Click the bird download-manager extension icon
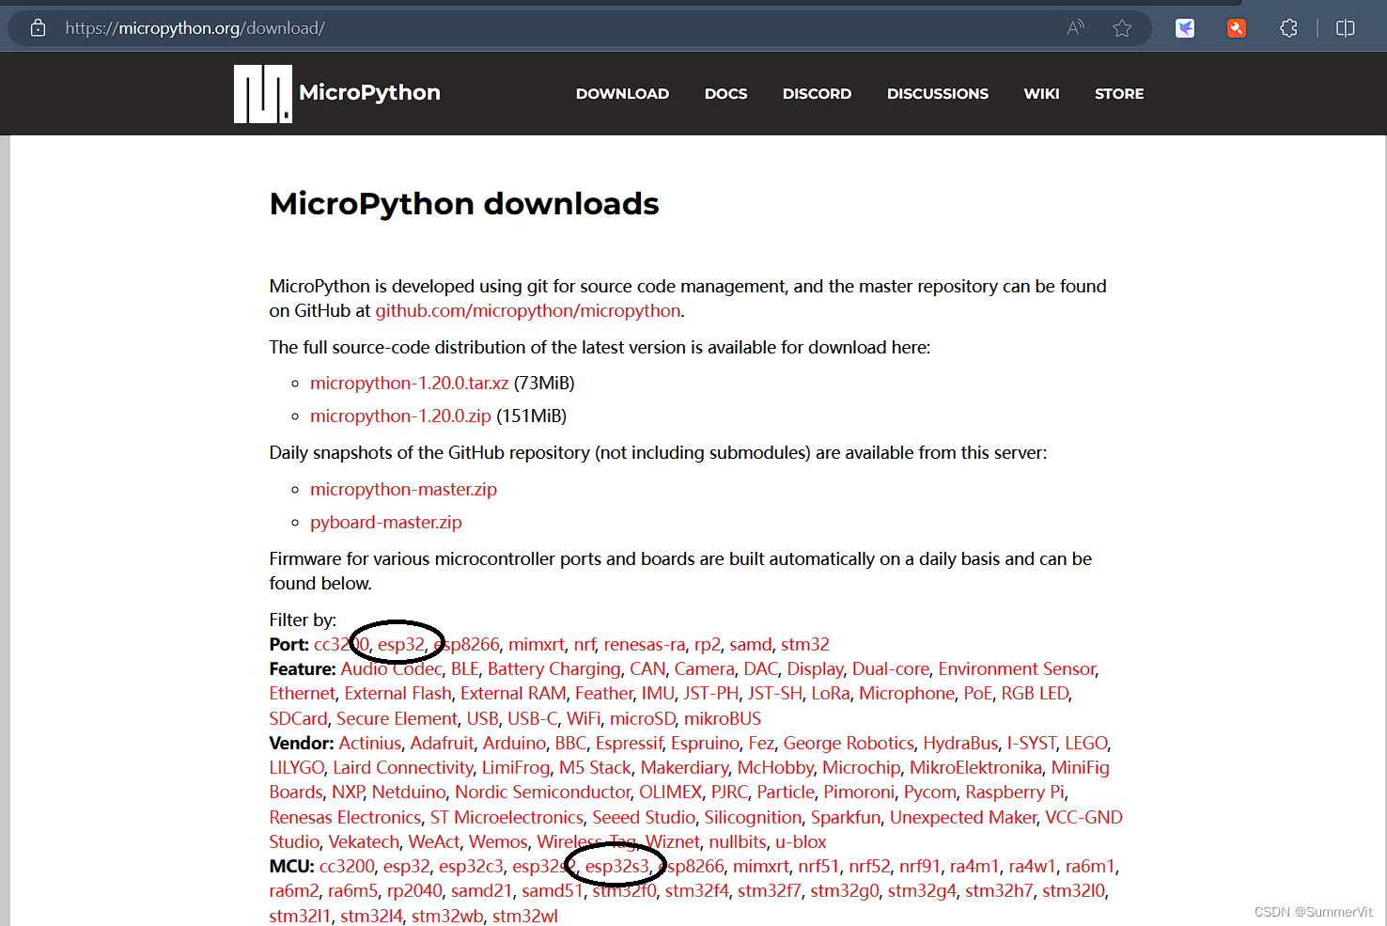The height and width of the screenshot is (926, 1387). click(x=1185, y=28)
